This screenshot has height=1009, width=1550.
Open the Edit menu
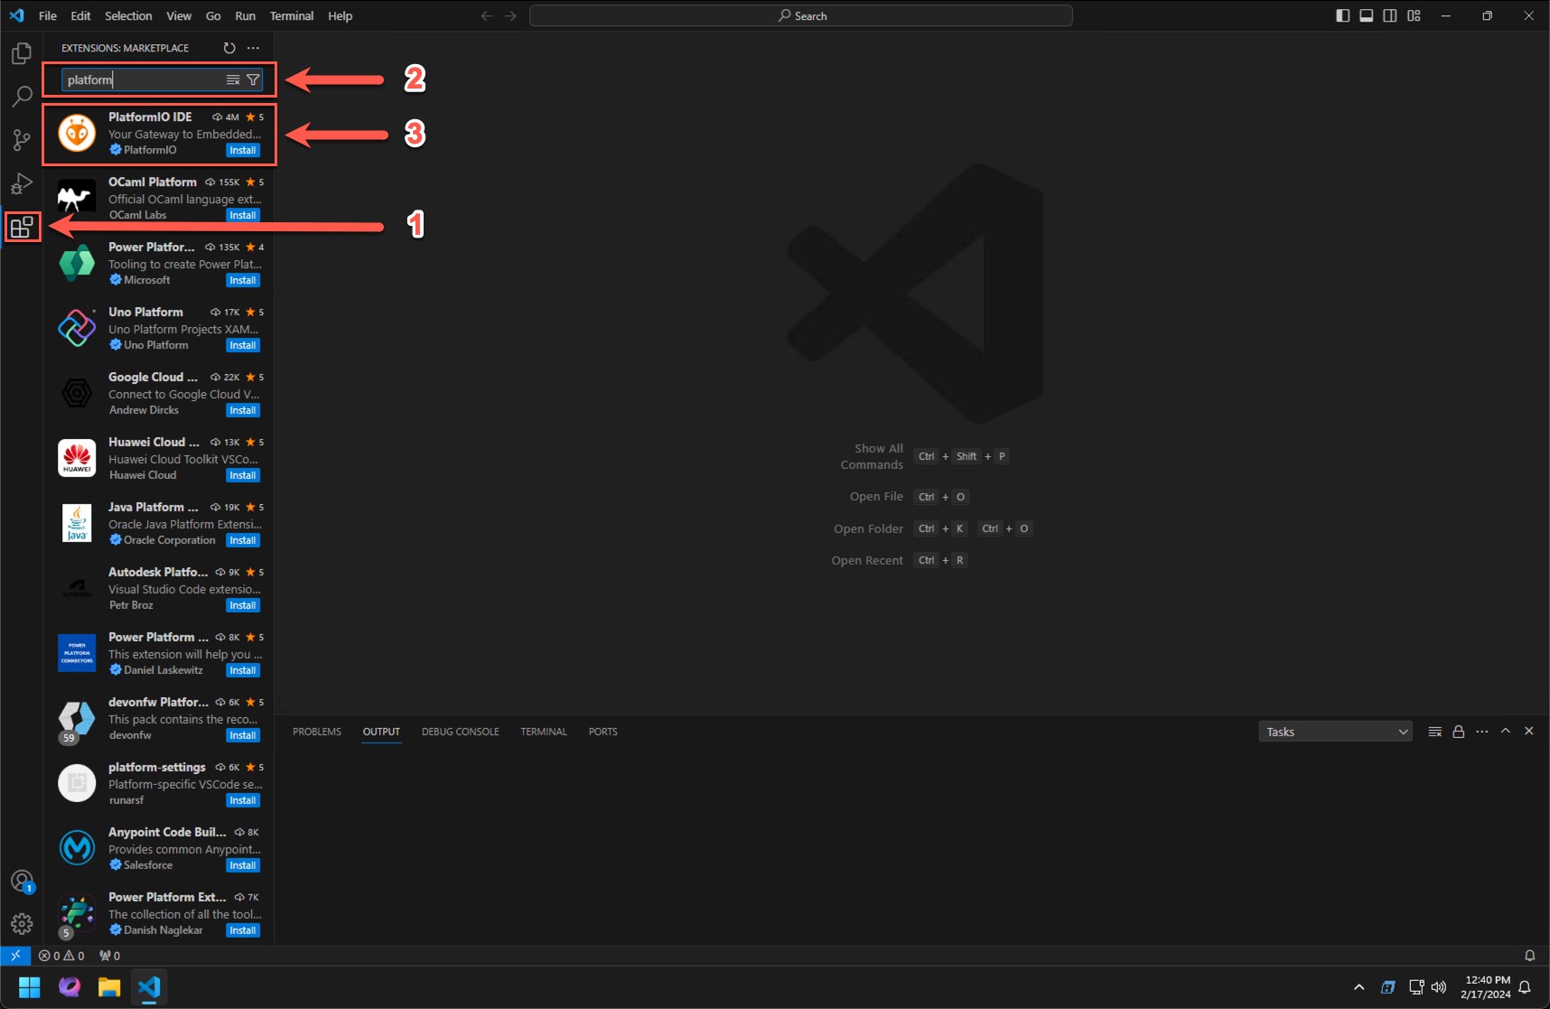[x=80, y=15]
